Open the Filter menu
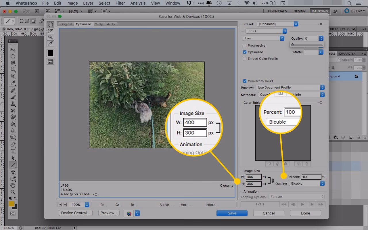 (120, 3)
